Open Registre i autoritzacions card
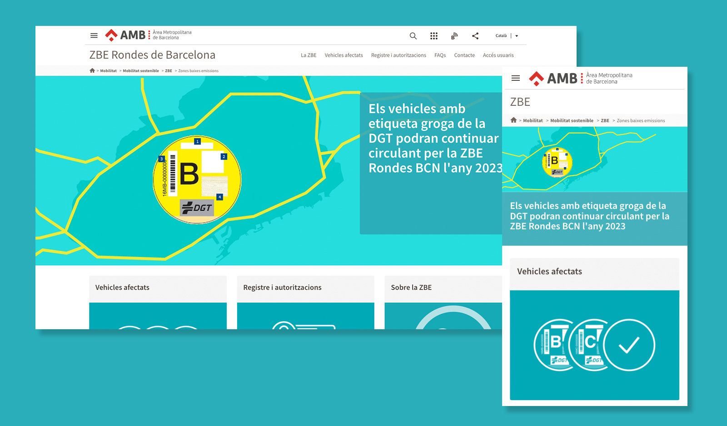 tap(305, 302)
